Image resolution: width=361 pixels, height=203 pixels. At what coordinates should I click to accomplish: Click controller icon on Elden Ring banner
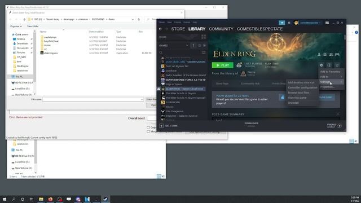(337, 55)
